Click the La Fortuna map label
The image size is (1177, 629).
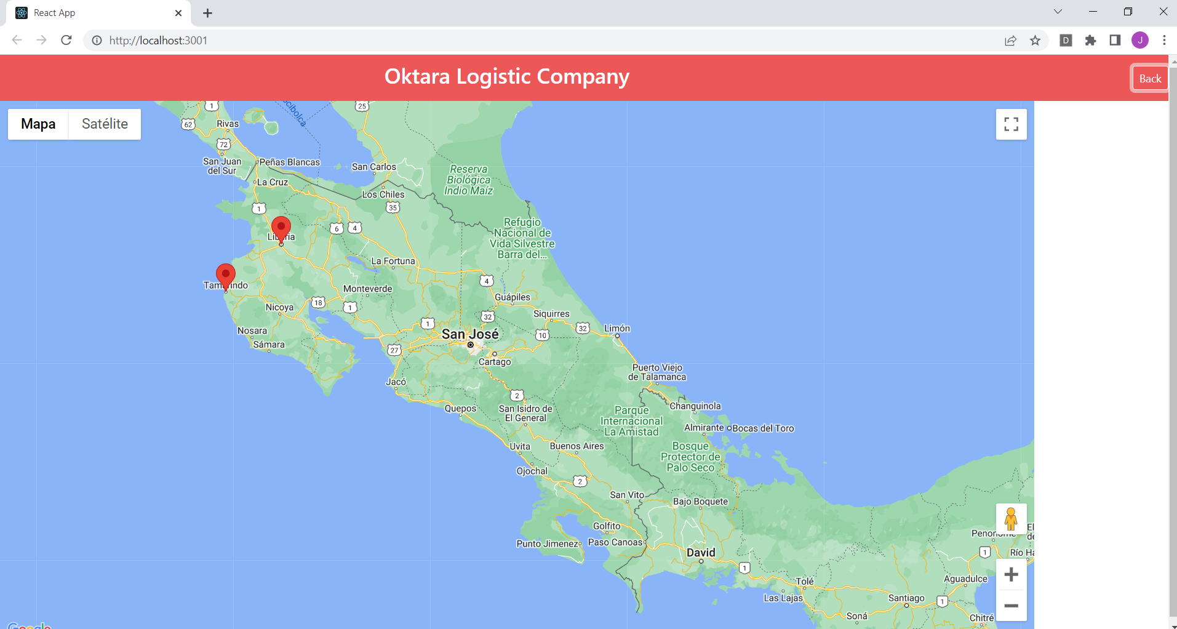coord(393,261)
